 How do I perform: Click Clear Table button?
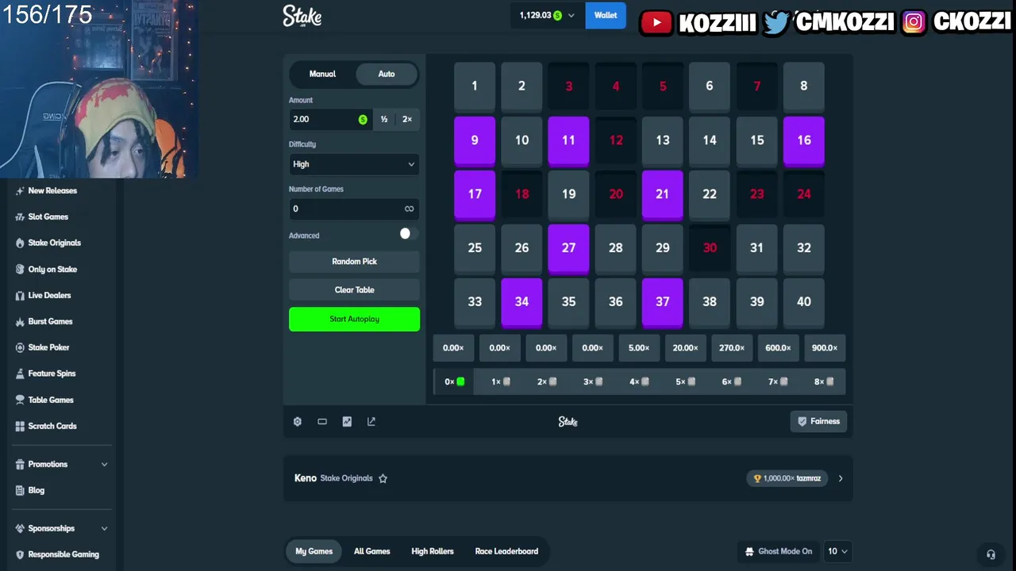pos(354,290)
